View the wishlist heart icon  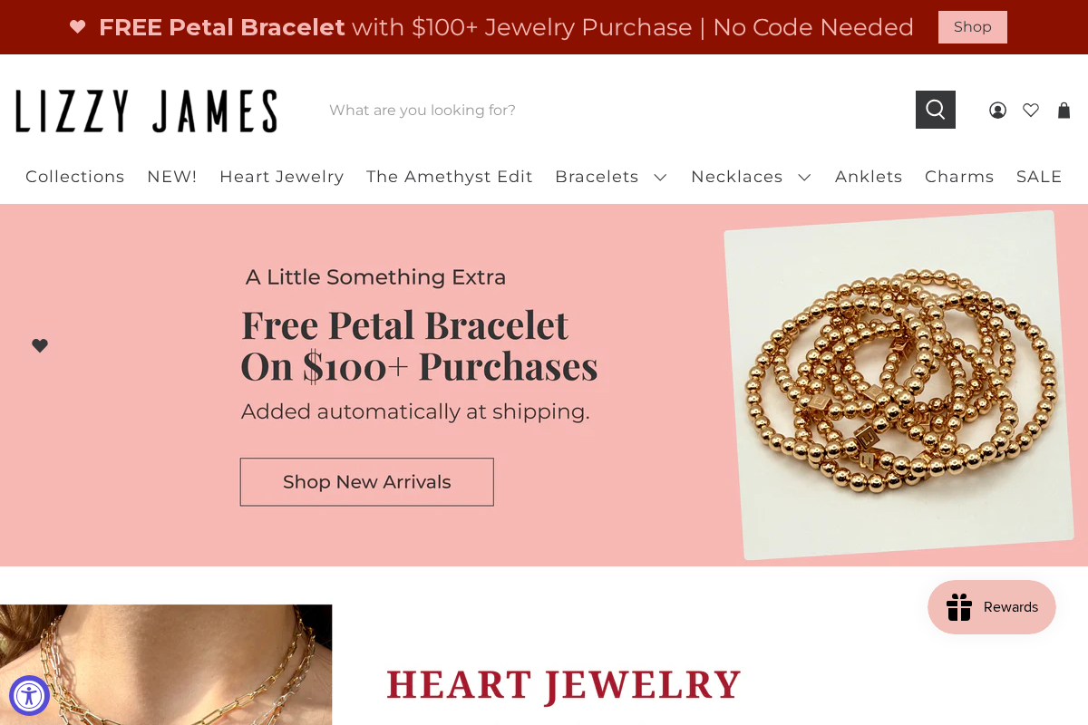pyautogui.click(x=1031, y=110)
